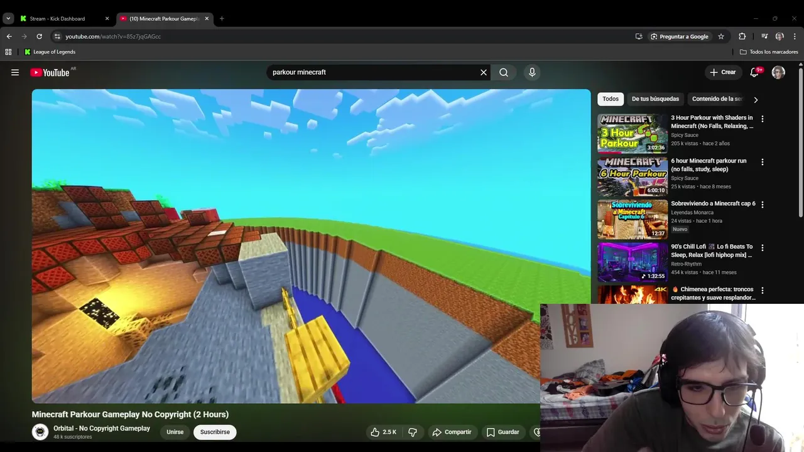
Task: Go to YouTube home via logo
Action: pyautogui.click(x=50, y=73)
